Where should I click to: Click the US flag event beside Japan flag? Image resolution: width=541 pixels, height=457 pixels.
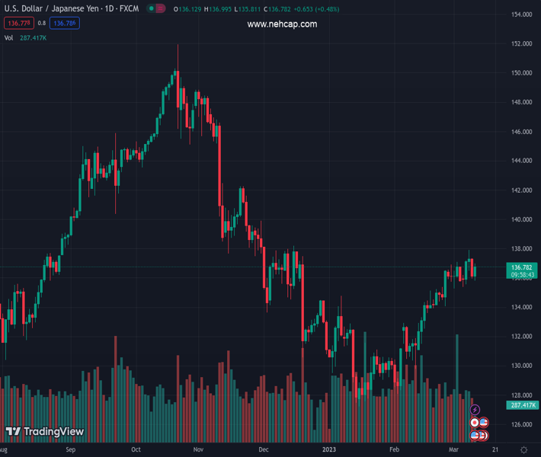483,423
